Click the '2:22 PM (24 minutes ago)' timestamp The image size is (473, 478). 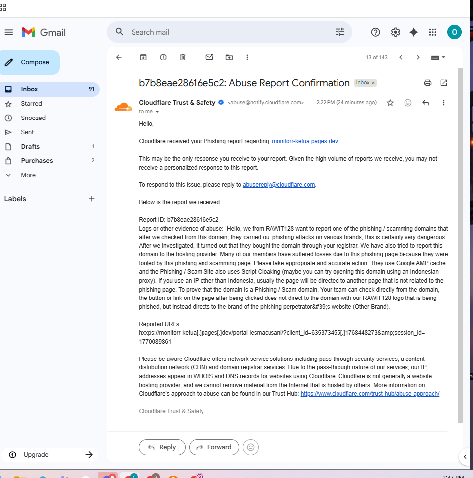346,103
